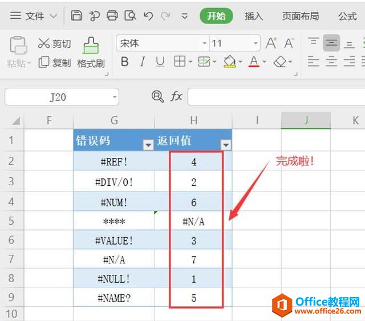Select row 5 header

click(11, 221)
